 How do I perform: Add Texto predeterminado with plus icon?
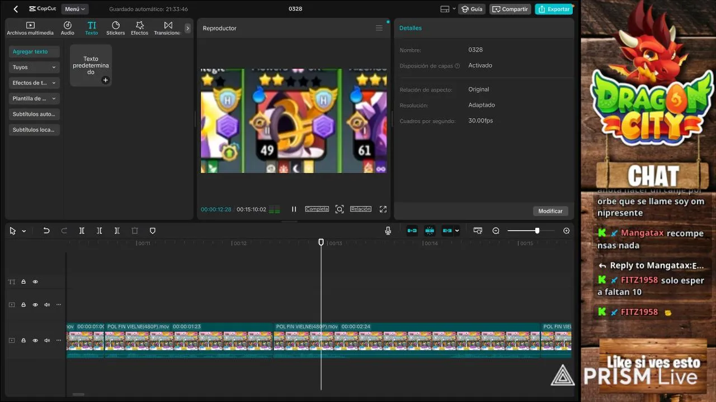coord(105,80)
